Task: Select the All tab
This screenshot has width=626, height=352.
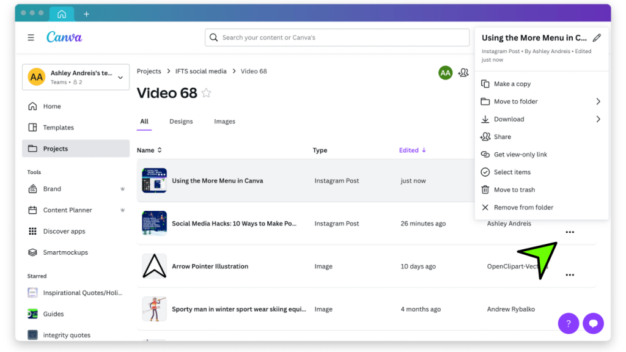Action: click(x=144, y=122)
